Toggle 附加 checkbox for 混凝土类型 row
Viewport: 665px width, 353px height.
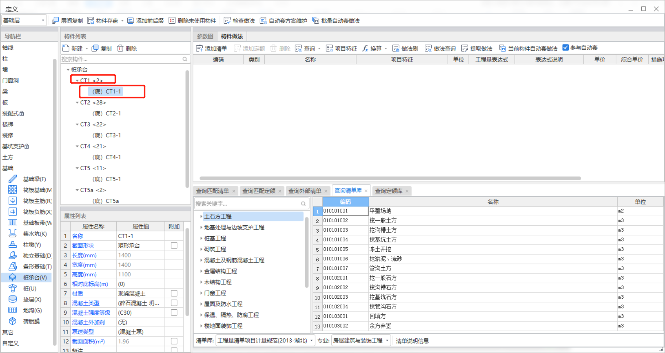[174, 303]
